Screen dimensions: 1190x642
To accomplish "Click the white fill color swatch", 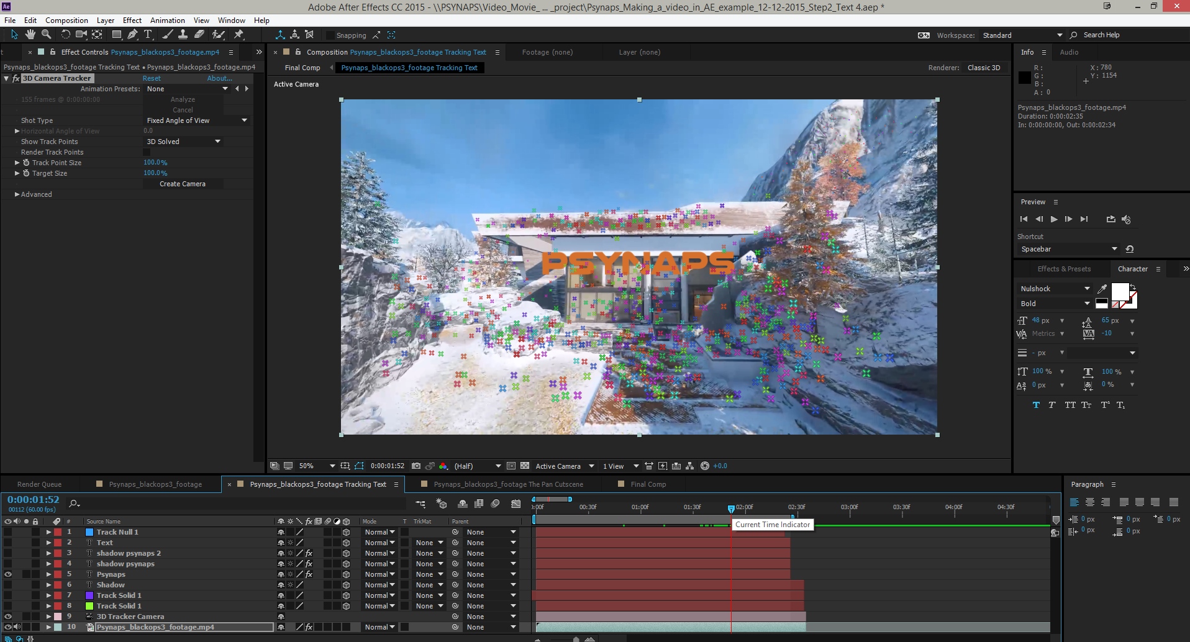I will tap(1120, 291).
